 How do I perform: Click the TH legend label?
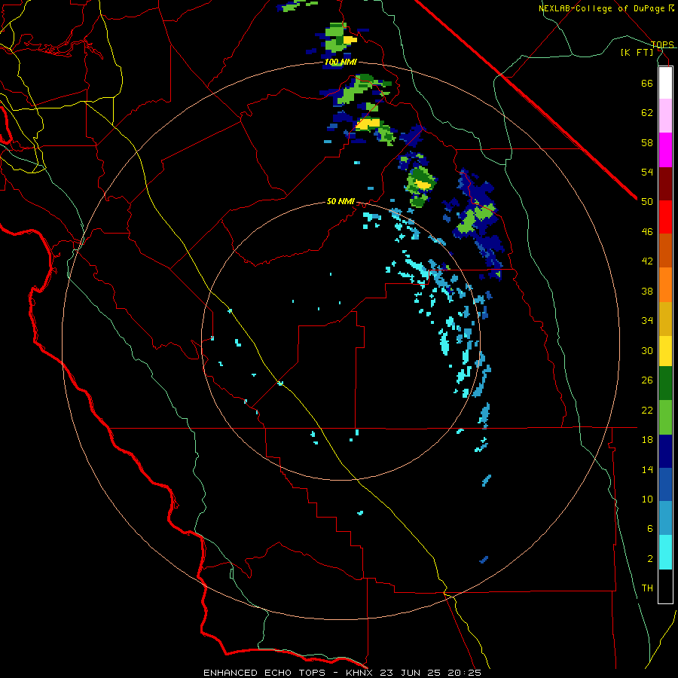647,588
